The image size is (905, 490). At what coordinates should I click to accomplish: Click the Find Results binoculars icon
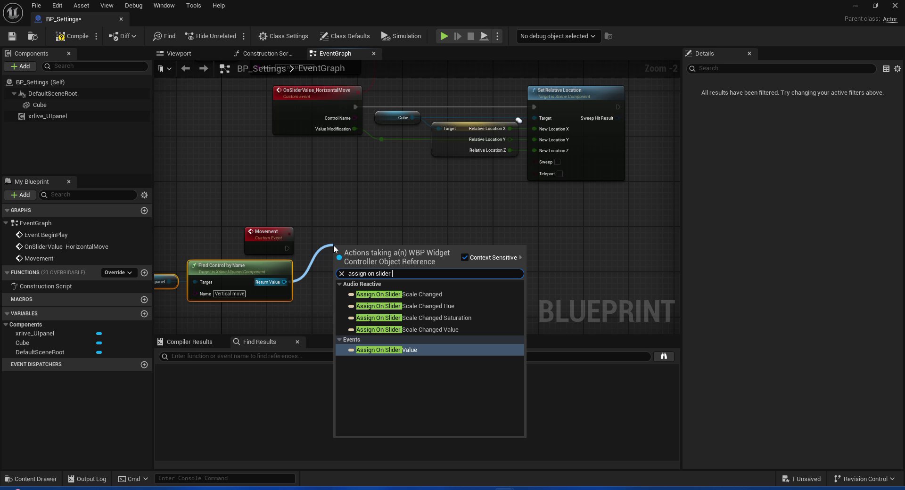click(x=664, y=357)
